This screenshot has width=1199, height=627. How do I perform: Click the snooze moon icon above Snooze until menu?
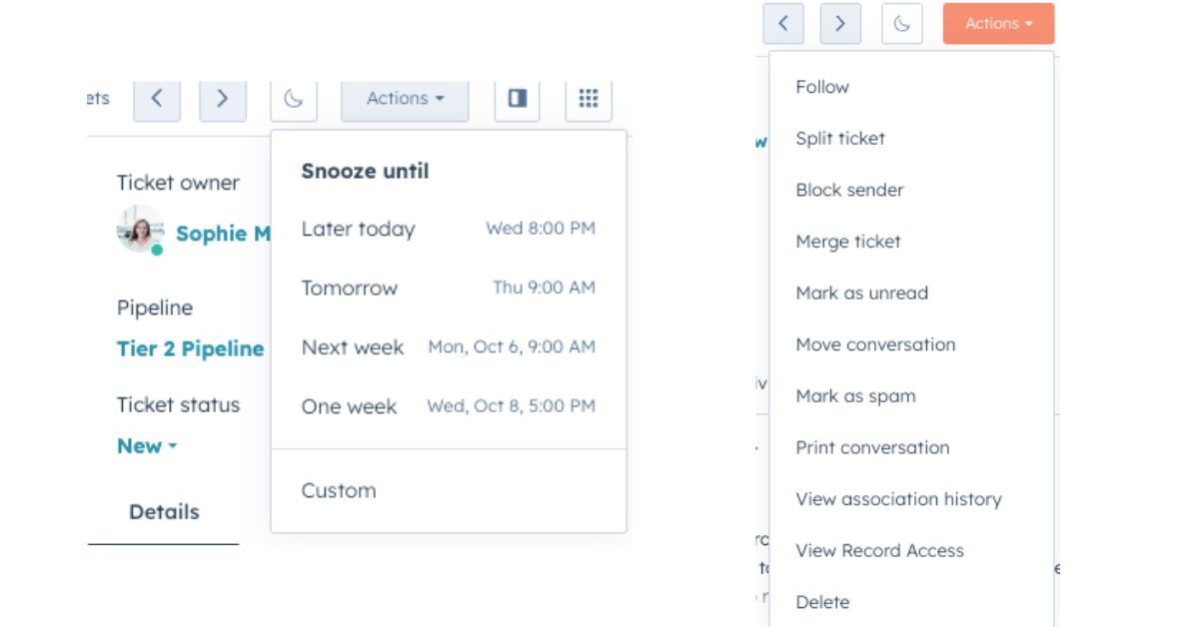click(x=293, y=98)
